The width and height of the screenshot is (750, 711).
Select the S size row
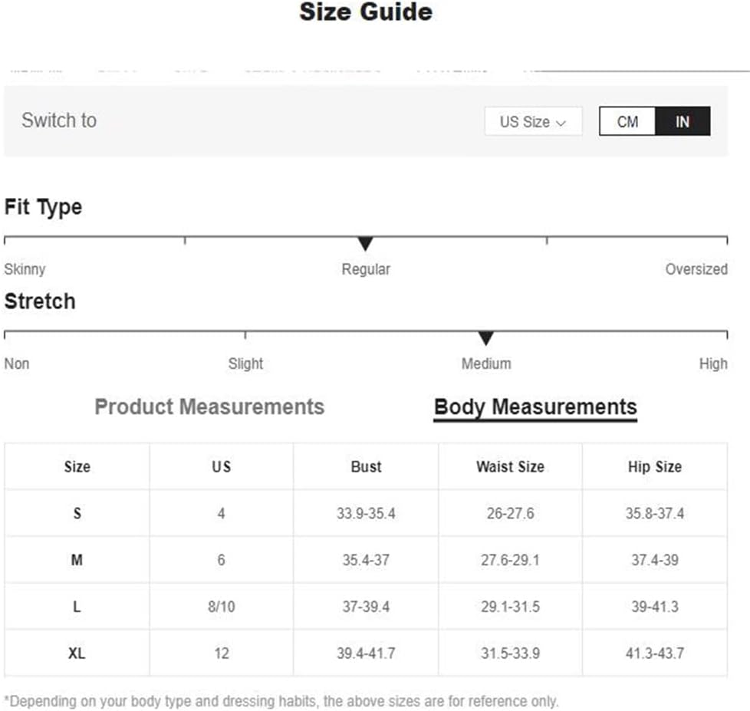point(77,513)
